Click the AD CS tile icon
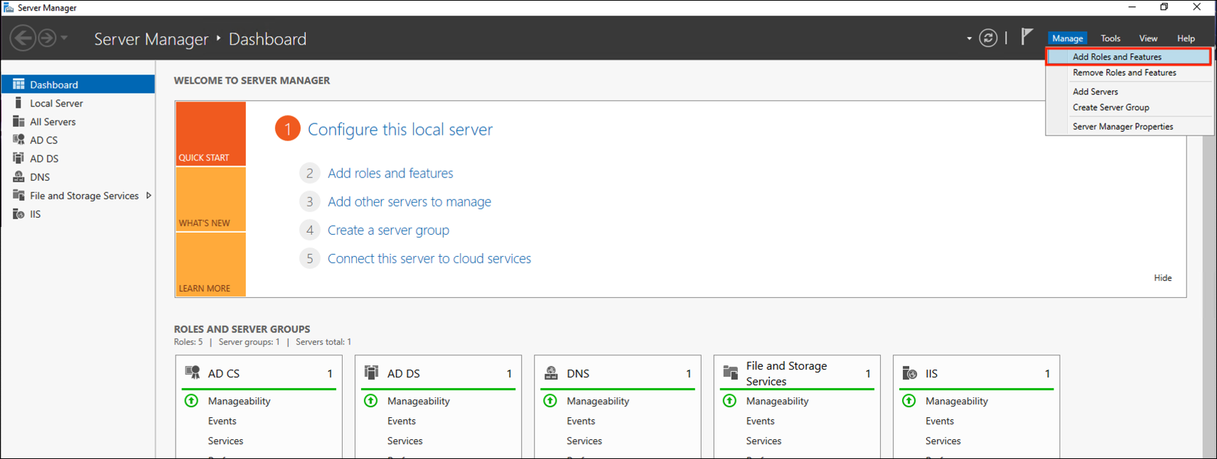This screenshot has width=1217, height=459. [x=192, y=373]
